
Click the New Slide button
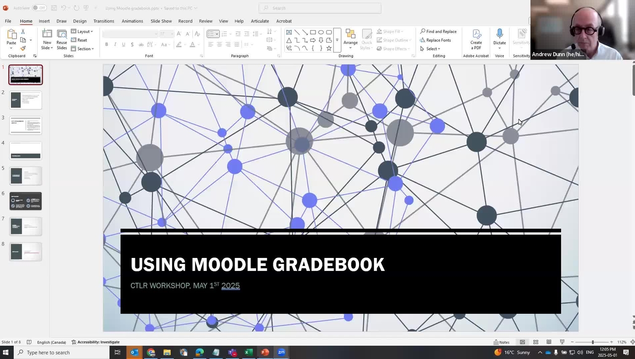point(47,39)
